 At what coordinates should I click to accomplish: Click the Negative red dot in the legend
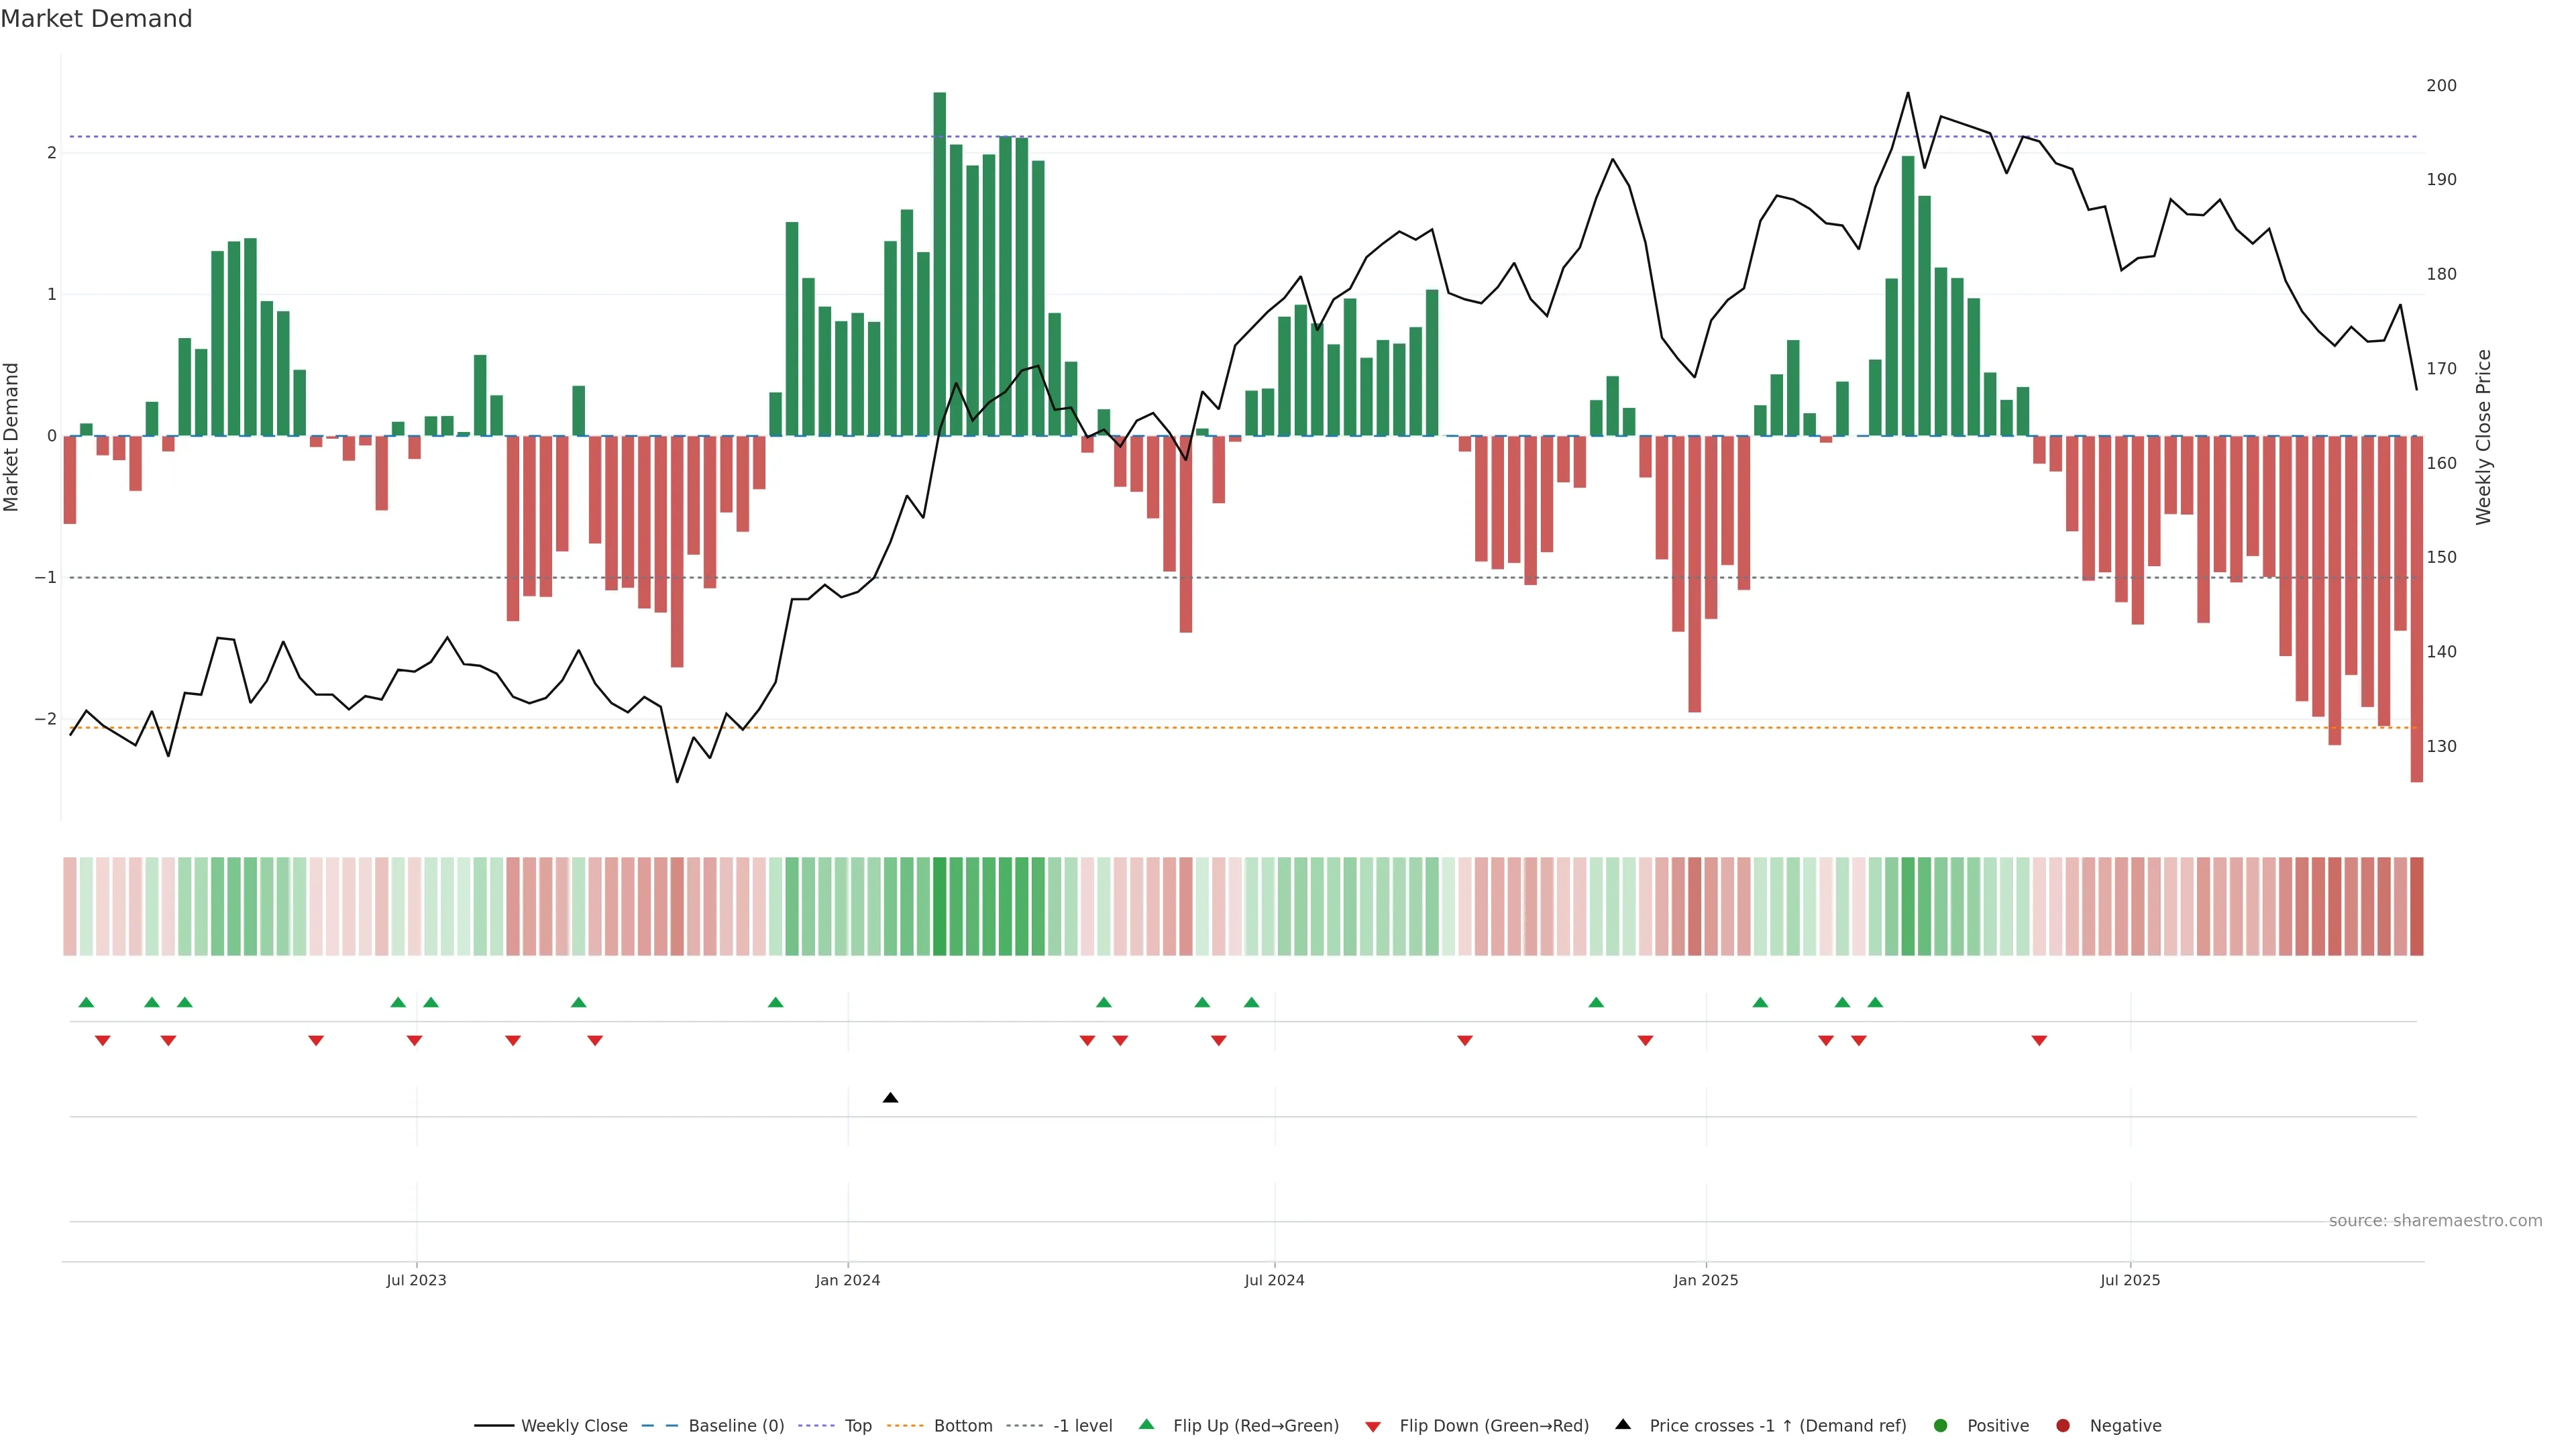pos(2063,1426)
